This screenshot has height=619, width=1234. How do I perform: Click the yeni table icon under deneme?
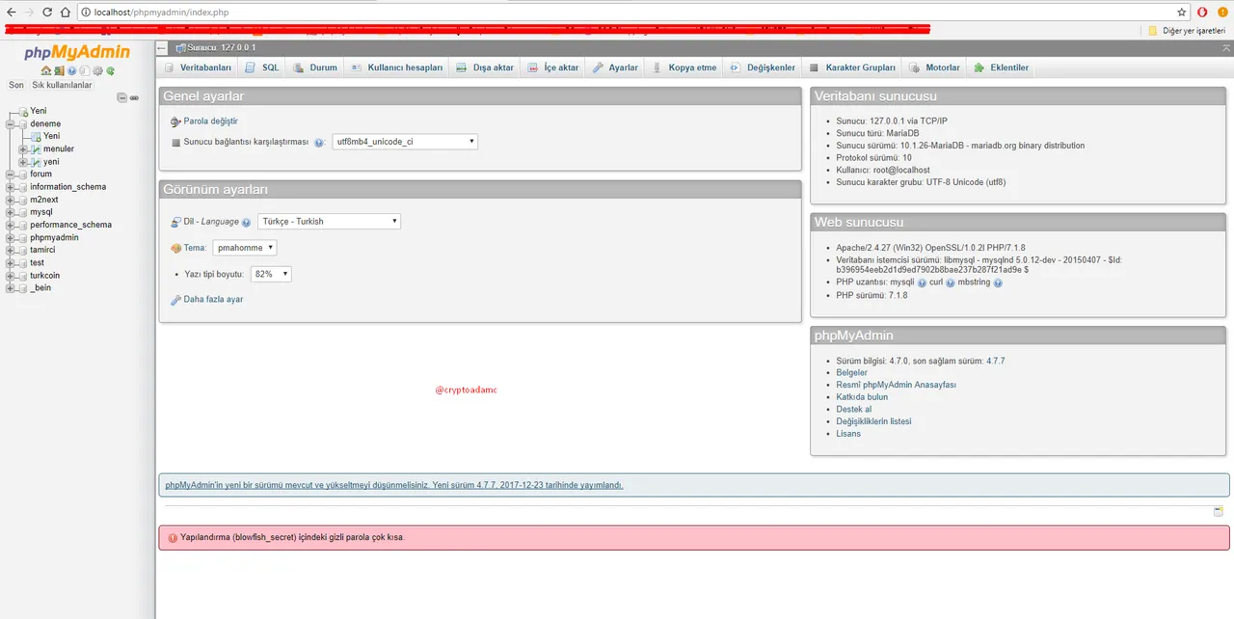click(36, 162)
